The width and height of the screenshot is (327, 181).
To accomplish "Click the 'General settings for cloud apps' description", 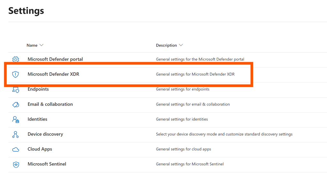I will (x=183, y=149).
